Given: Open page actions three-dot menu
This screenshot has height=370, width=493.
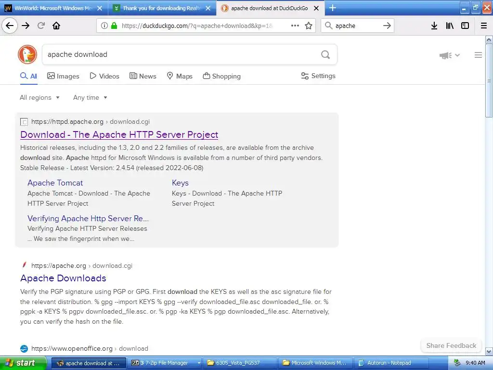Looking at the screenshot, I should point(295,26).
